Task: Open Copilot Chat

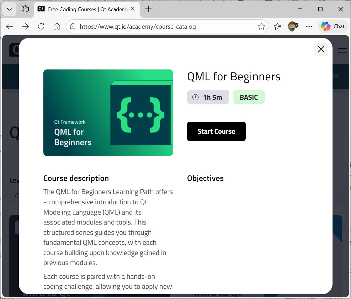Action: (x=333, y=26)
